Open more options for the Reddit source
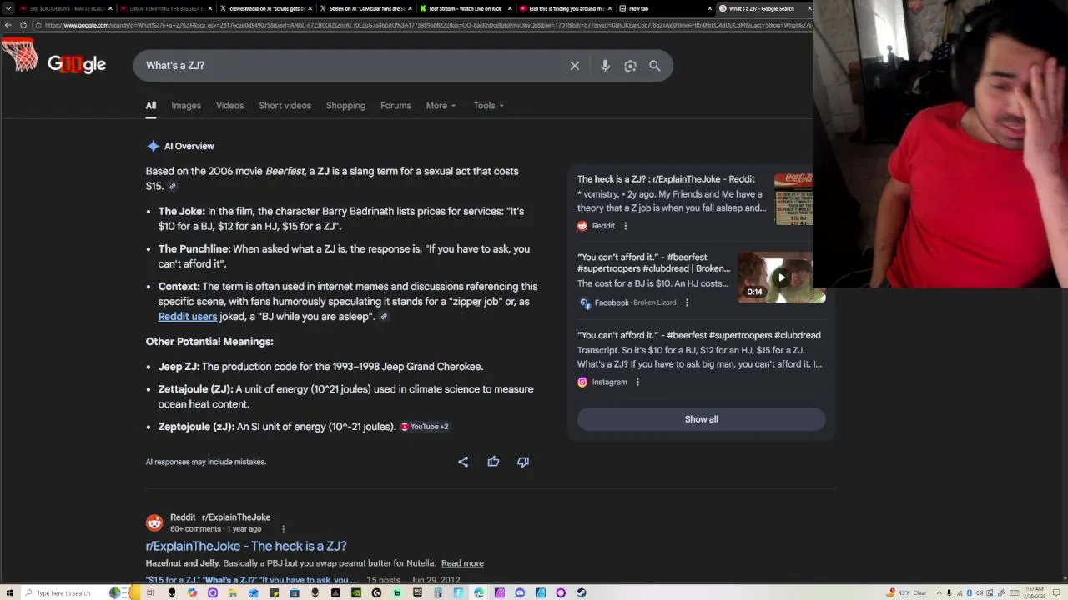Screen dimensions: 1068x600 coord(625,226)
